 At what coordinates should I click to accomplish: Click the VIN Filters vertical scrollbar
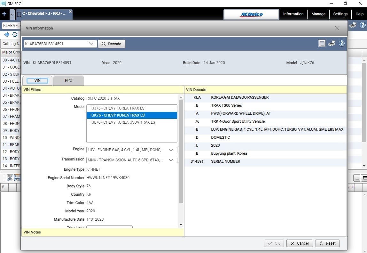[x=181, y=151]
